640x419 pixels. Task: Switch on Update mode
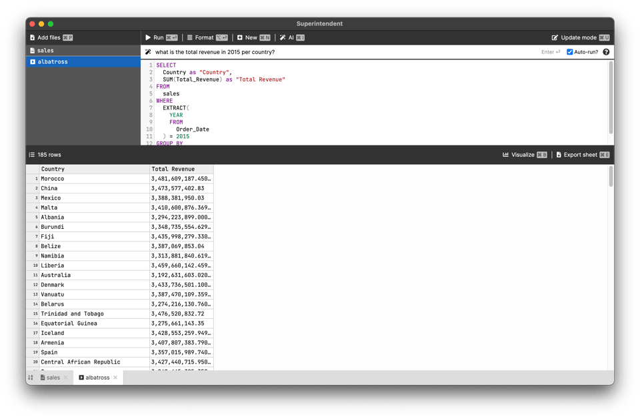point(574,38)
